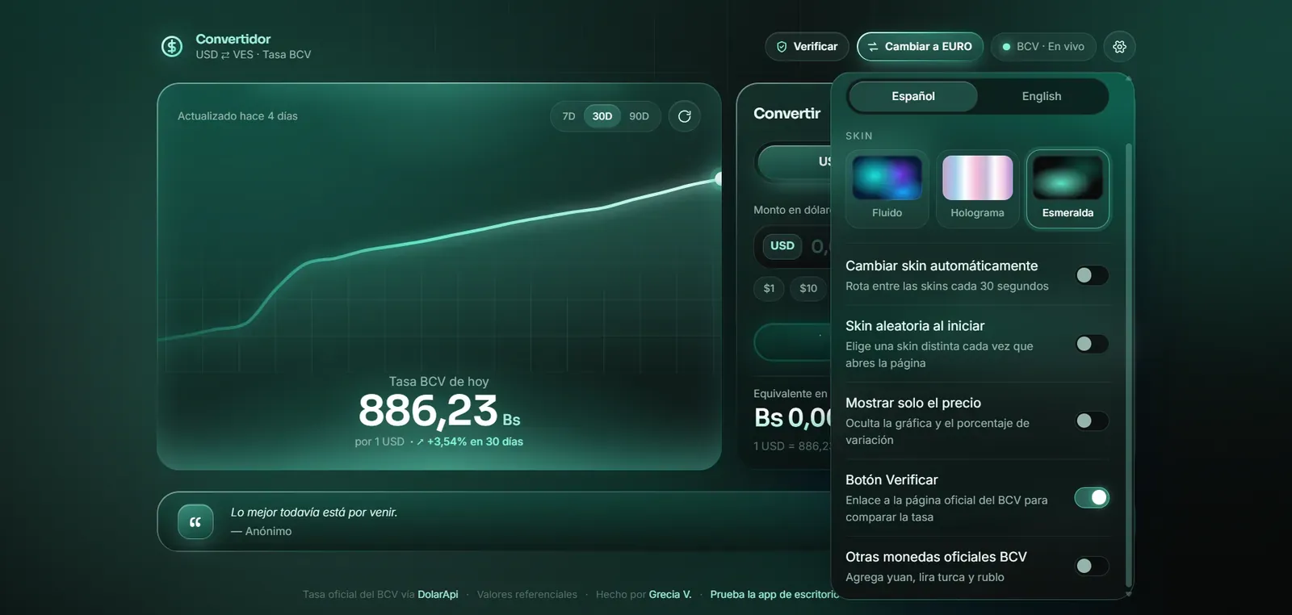The height and width of the screenshot is (615, 1292).
Task: Click the quote mark icon
Action: coord(195,521)
